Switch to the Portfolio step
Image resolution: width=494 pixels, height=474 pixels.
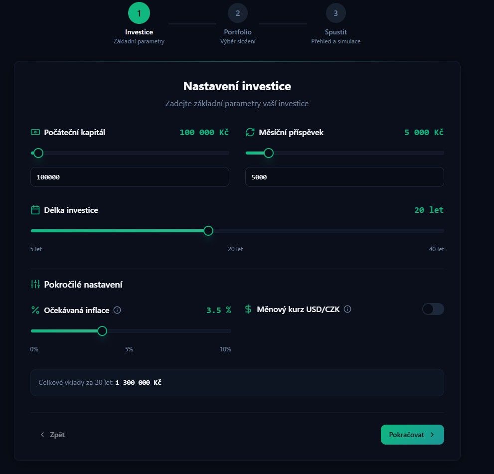pyautogui.click(x=238, y=13)
